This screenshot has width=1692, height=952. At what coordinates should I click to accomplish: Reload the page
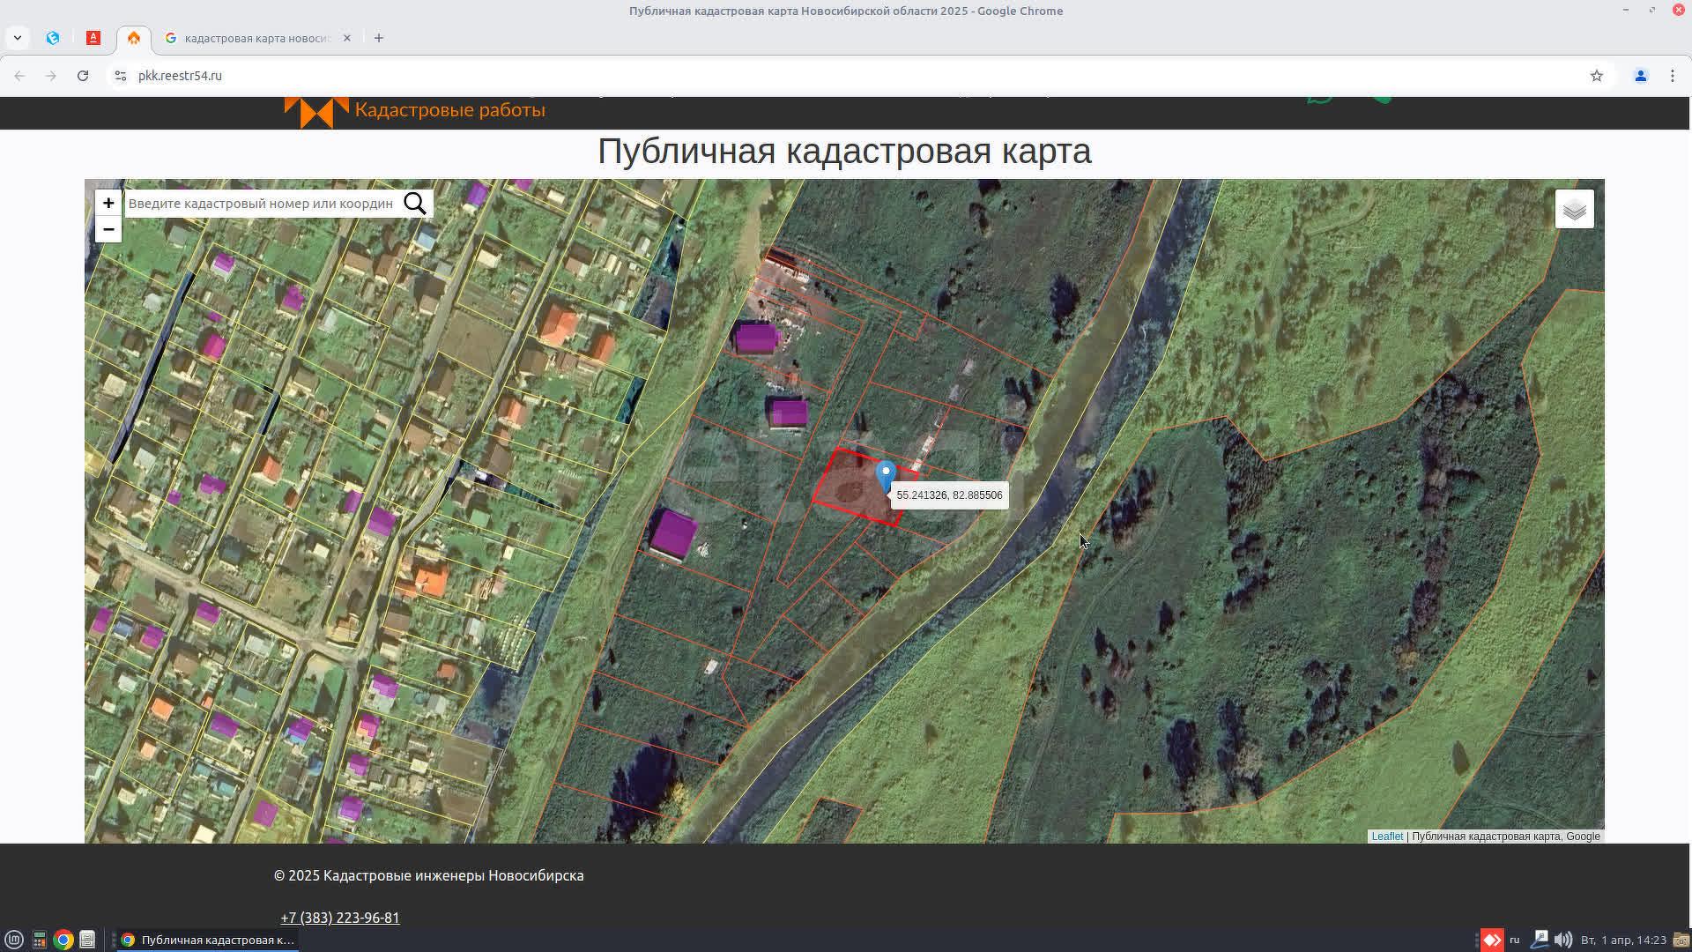tap(83, 76)
